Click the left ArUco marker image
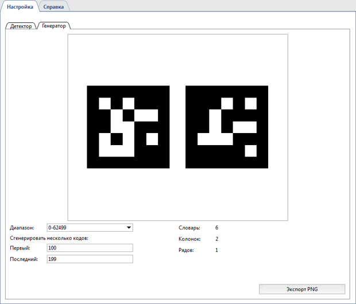This screenshot has width=356, height=304. click(128, 127)
